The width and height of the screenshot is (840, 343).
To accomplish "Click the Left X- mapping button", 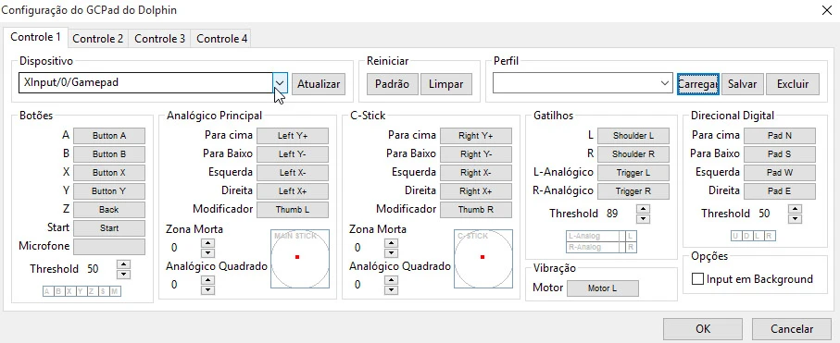I will [293, 173].
